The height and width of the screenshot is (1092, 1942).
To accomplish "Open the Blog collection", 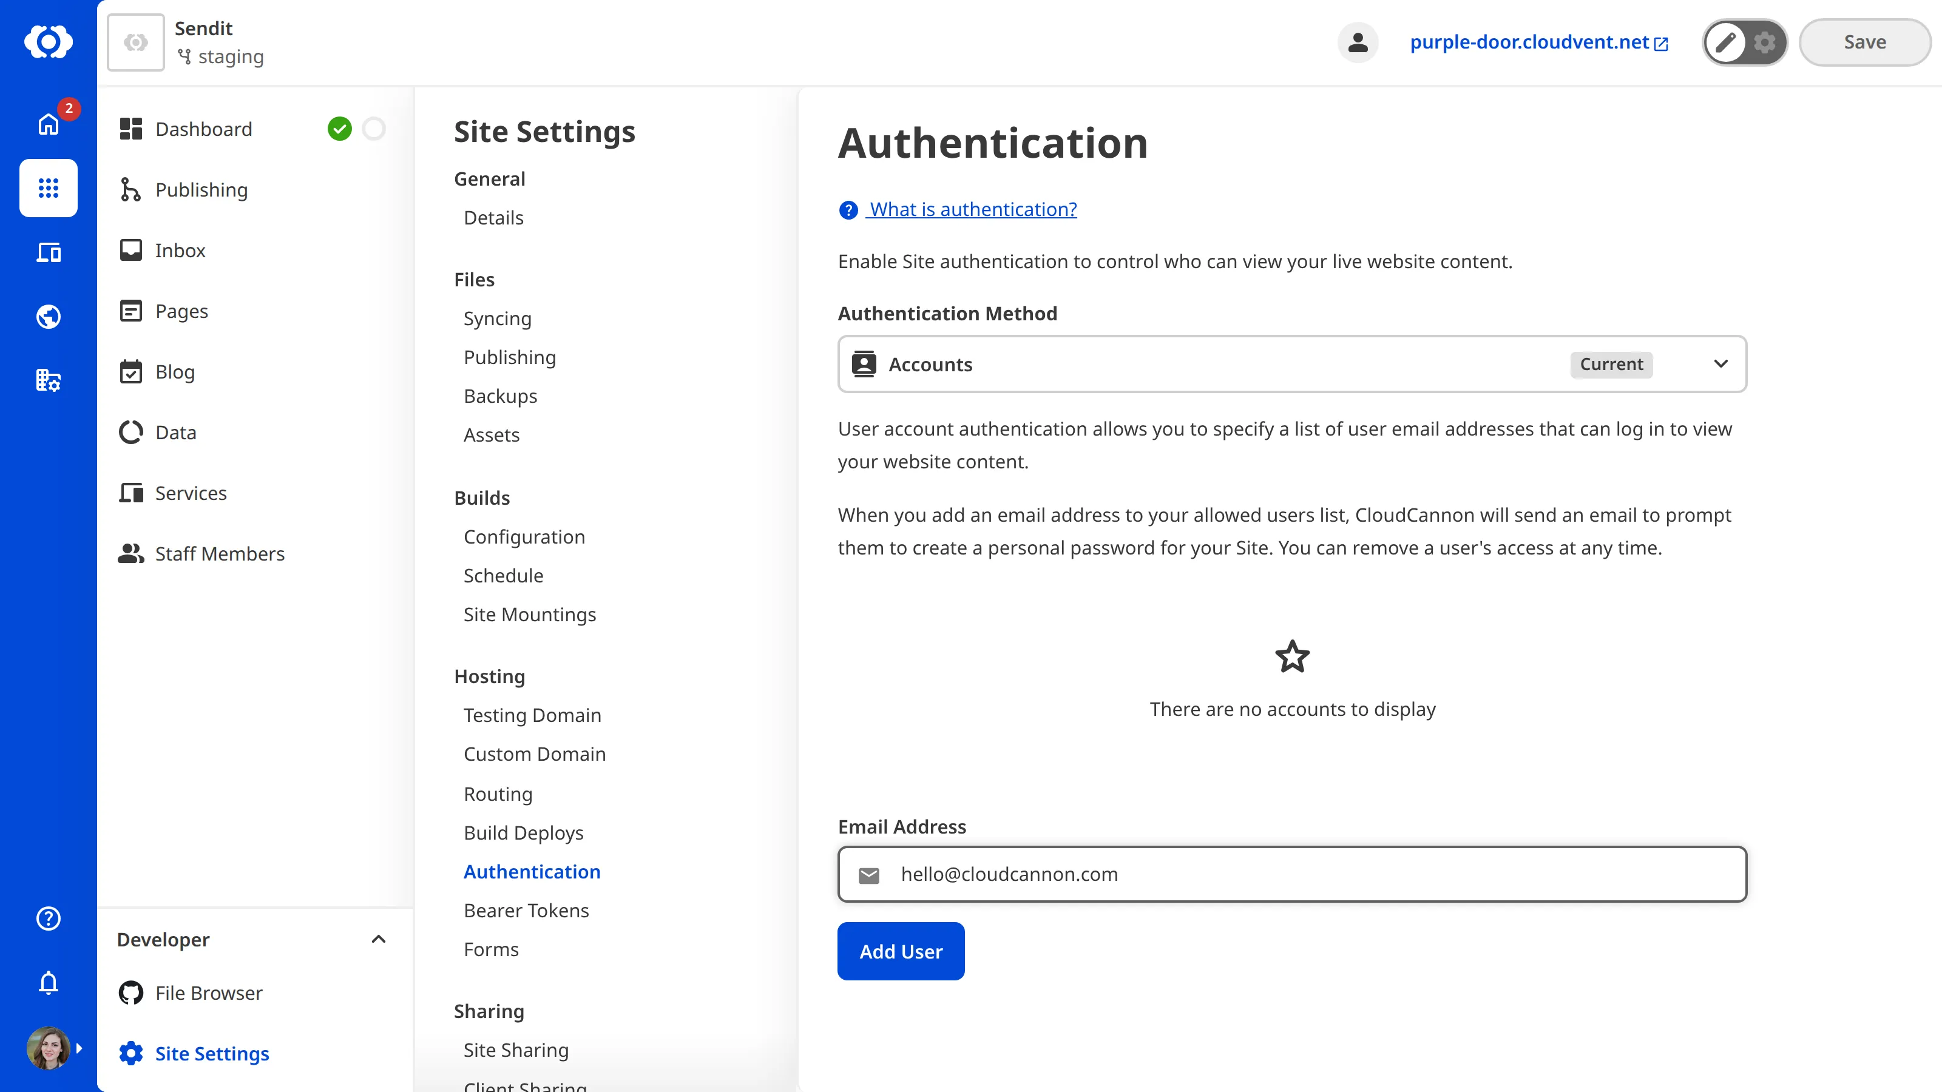I will click(175, 371).
